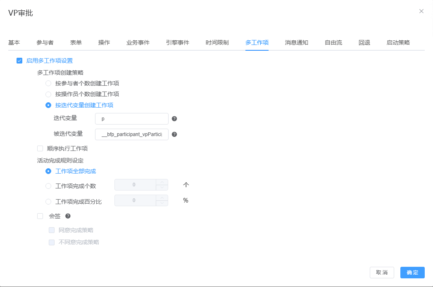
Task: Increase 工作项完成个数 value with up arrow
Action: [x=162, y=182]
